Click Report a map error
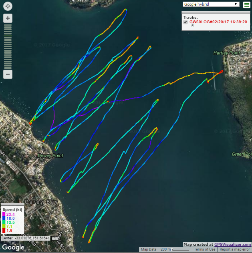The image size is (252, 253). (235, 249)
